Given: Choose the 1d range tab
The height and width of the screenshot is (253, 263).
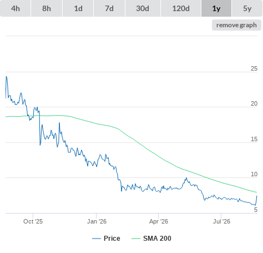Looking at the screenshot, I should point(78,8).
